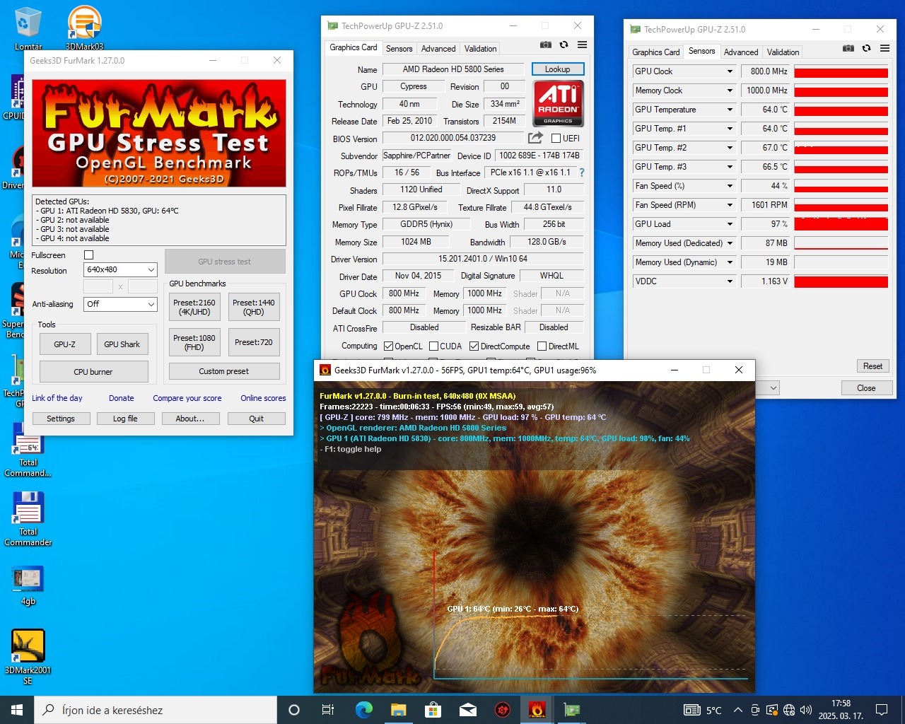The height and width of the screenshot is (724, 905).
Task: Open the Mail app from the taskbar
Action: (x=467, y=710)
